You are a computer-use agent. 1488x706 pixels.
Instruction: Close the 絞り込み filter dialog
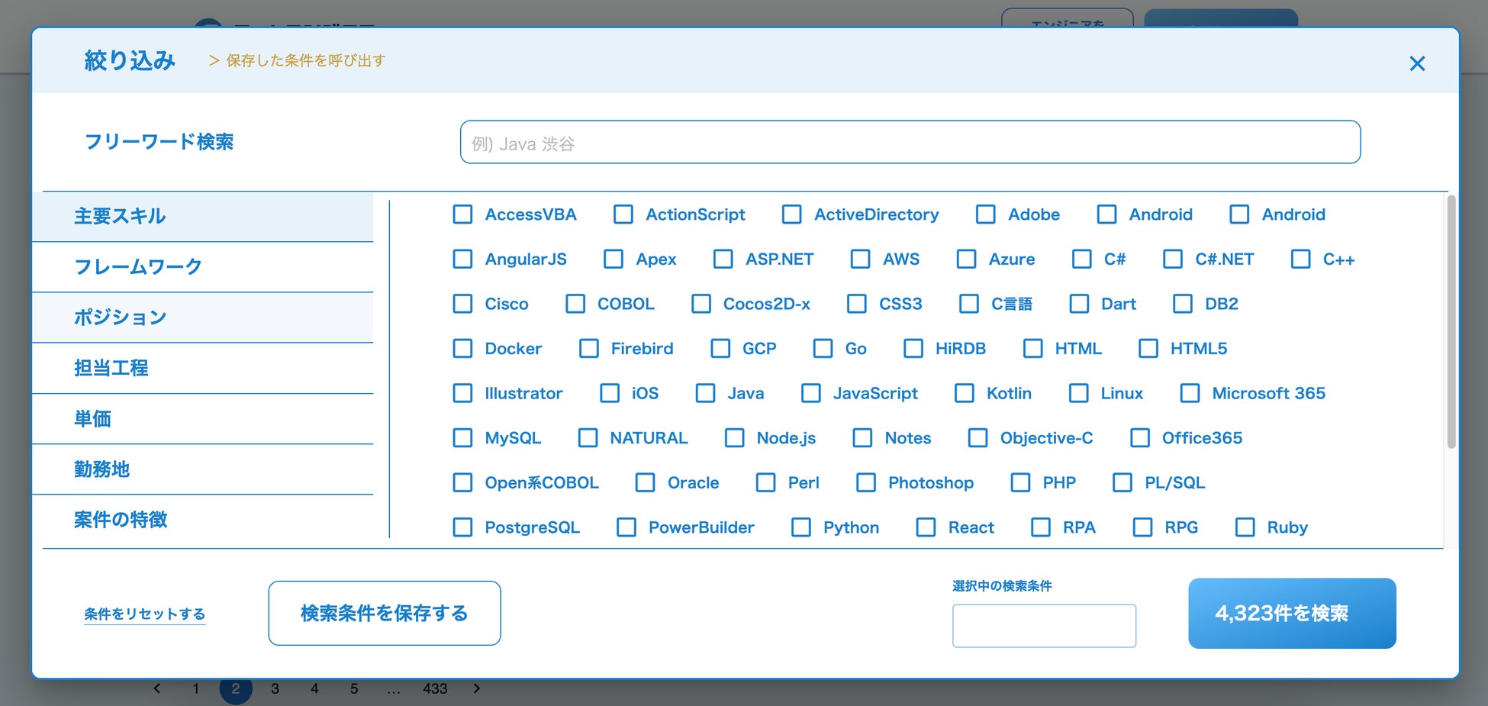(x=1416, y=63)
